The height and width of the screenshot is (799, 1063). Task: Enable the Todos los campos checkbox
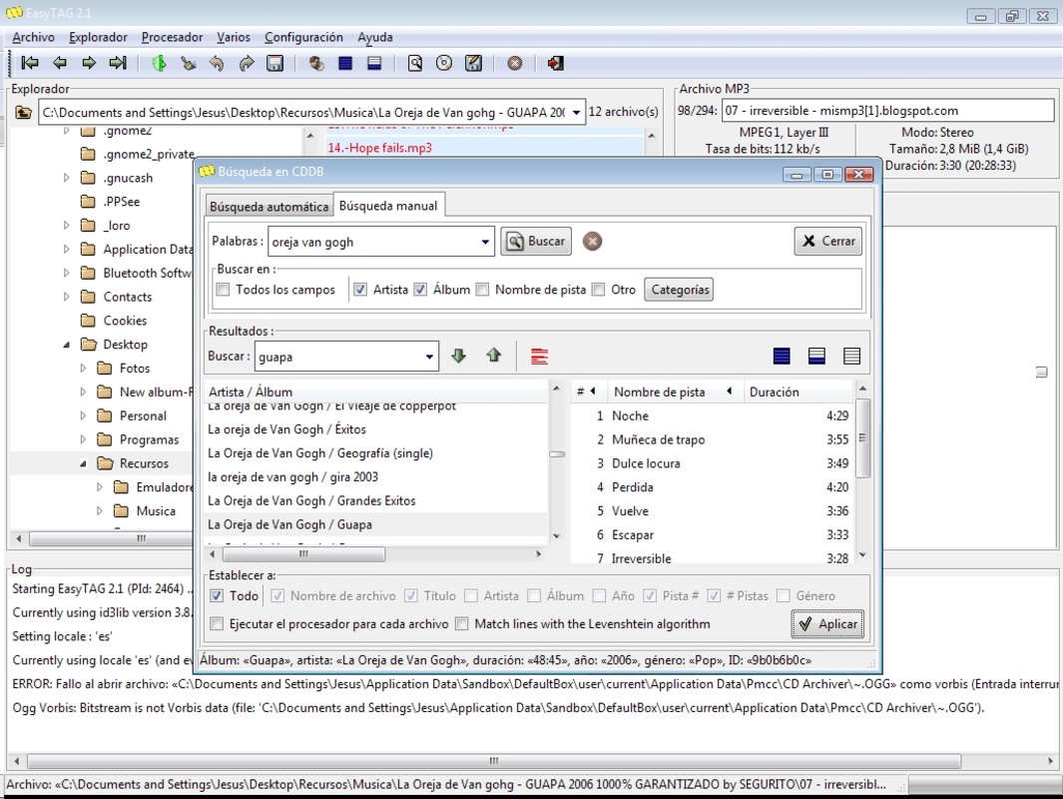pos(223,290)
